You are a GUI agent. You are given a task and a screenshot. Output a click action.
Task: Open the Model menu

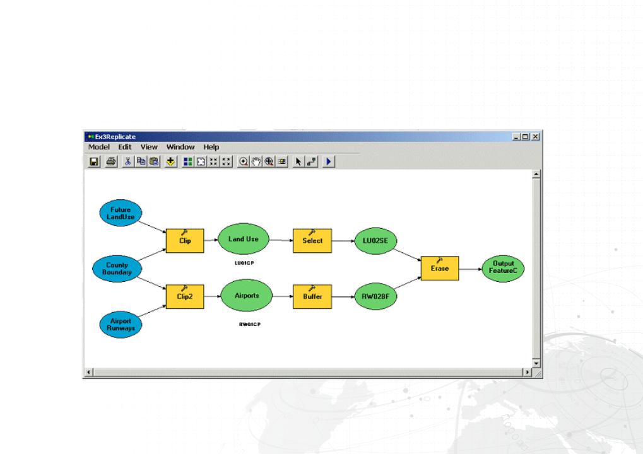[99, 147]
